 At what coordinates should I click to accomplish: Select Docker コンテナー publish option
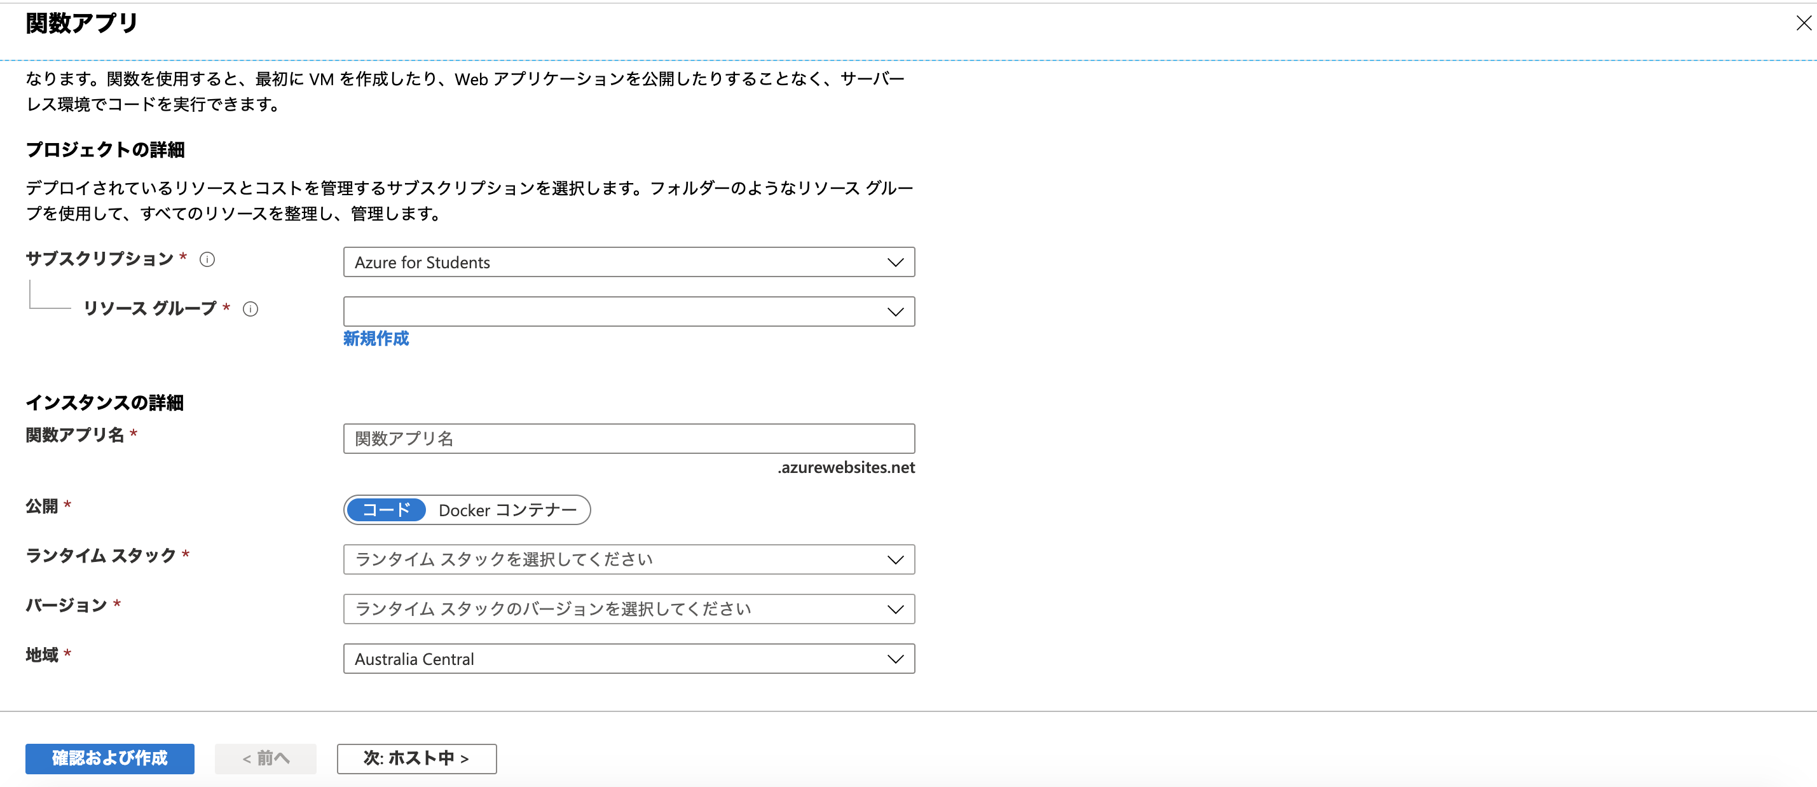[x=507, y=510]
